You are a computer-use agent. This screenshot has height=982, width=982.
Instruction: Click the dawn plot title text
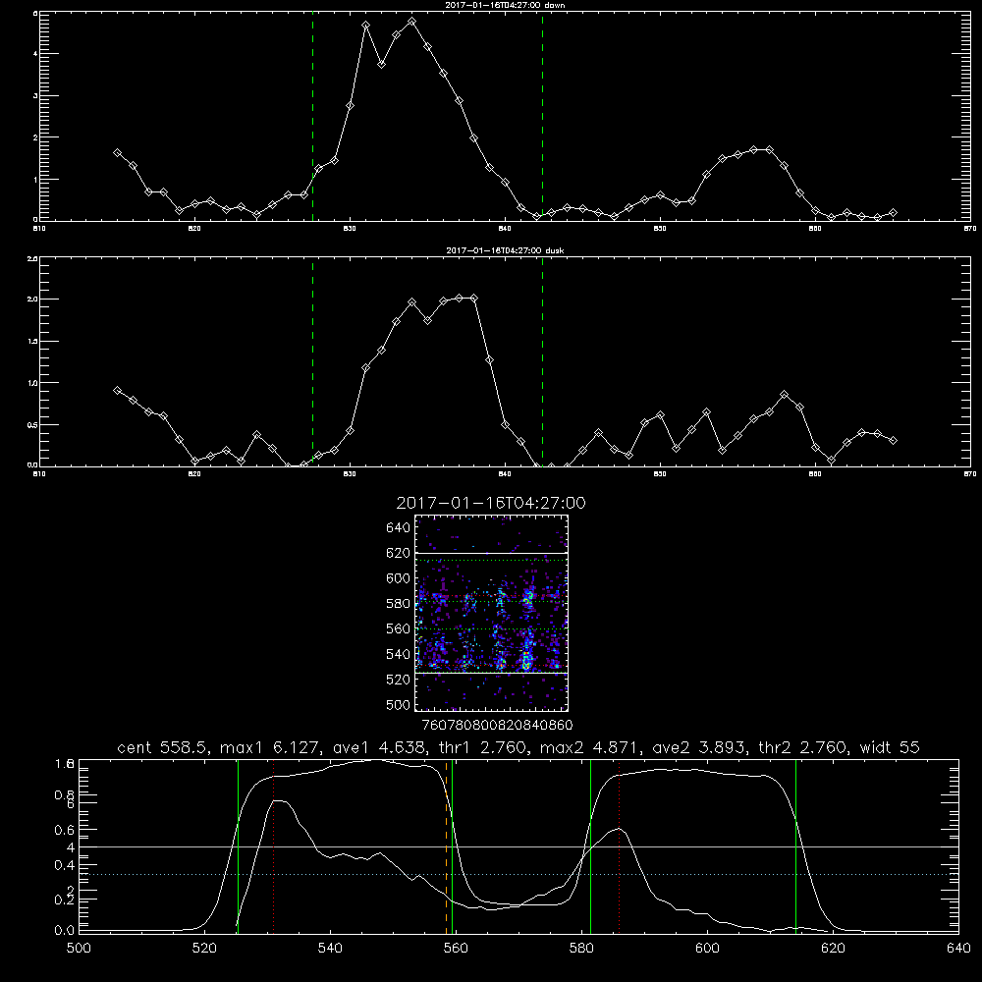(505, 5)
